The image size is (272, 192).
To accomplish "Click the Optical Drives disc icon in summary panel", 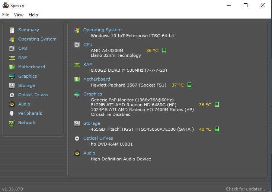I will 77,139.
